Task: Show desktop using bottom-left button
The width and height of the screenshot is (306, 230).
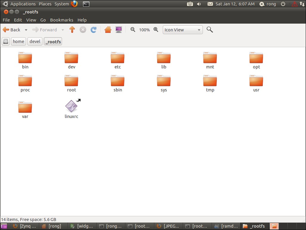Action: pos(4,226)
